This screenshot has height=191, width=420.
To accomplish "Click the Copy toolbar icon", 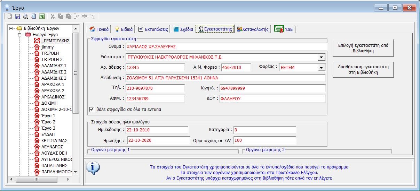I will (x=61, y=16).
